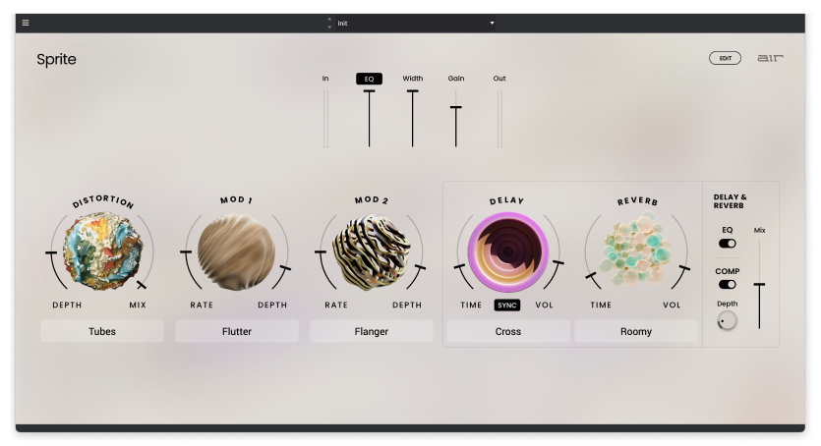Screen dimensions: 821x446
Task: Click the Mod 1 RATE arc handle
Action: (186, 252)
